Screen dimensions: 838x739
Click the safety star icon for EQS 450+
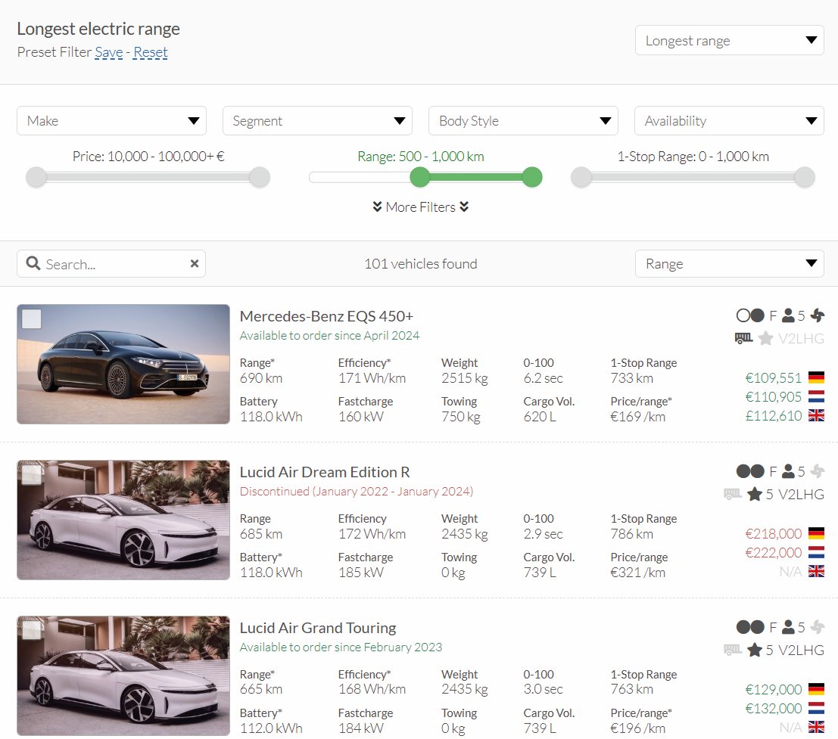click(x=765, y=338)
